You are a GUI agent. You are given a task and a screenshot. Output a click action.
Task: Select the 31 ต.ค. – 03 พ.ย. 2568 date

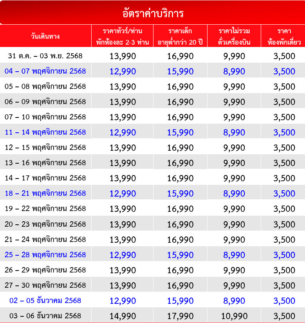pyautogui.click(x=45, y=56)
